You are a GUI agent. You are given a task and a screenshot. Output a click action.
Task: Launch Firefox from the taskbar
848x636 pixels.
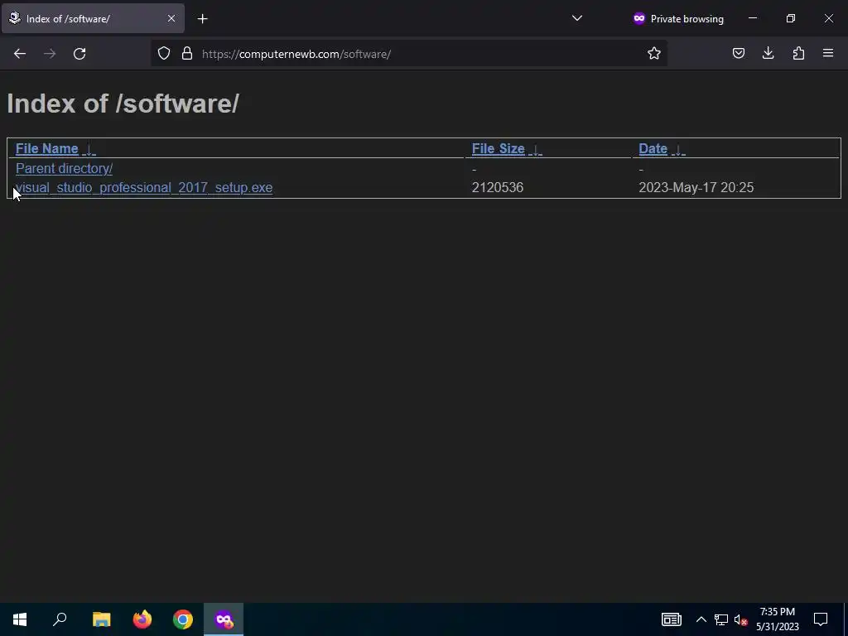point(142,619)
